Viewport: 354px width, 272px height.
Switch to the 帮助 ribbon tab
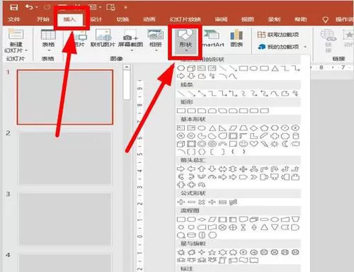point(301,20)
